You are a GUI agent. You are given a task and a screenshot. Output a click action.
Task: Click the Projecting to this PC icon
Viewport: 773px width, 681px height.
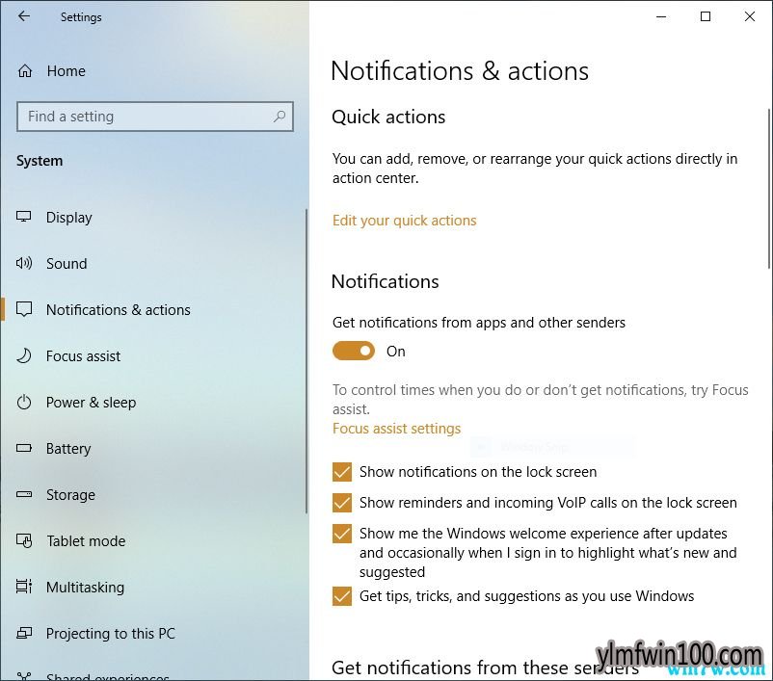[24, 633]
